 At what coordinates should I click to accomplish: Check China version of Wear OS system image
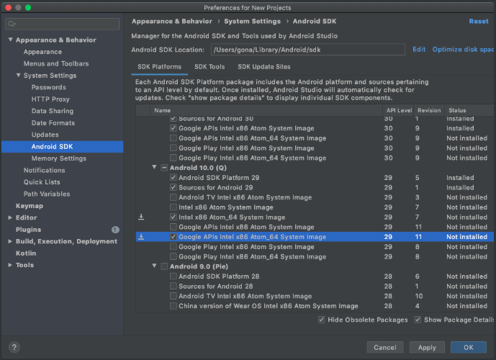click(x=173, y=306)
